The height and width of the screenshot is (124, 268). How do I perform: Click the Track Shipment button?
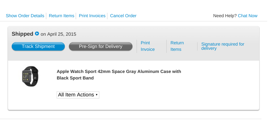pos(38,46)
